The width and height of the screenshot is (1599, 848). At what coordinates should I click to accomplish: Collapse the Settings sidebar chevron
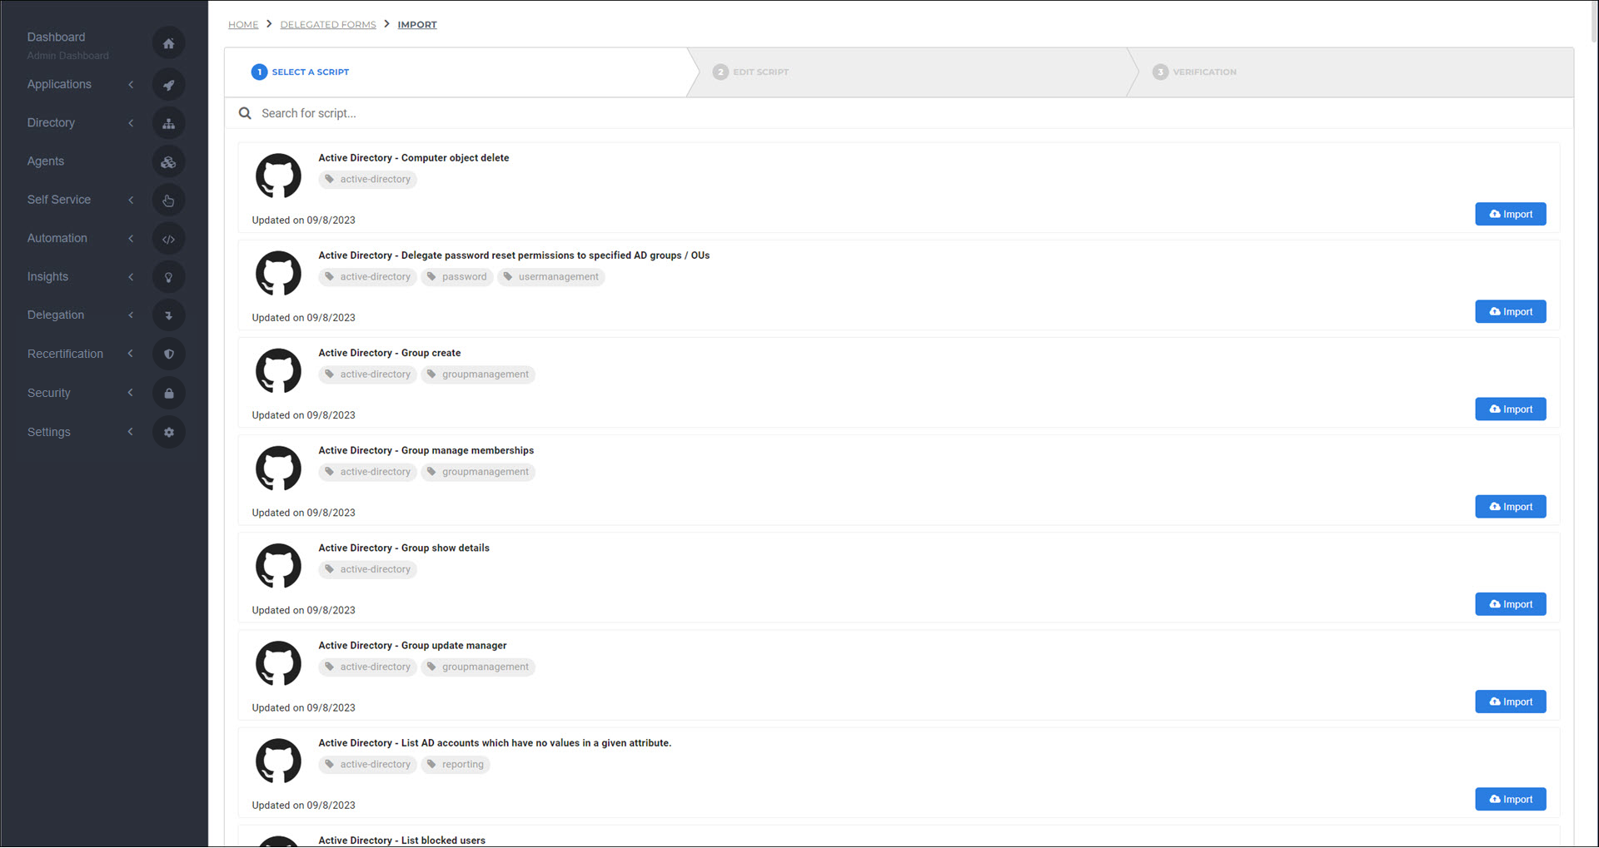click(x=131, y=432)
